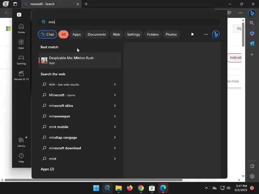This screenshot has height=194, width=259.
Task: Launch Firefox from taskbar
Action: pos(130,188)
